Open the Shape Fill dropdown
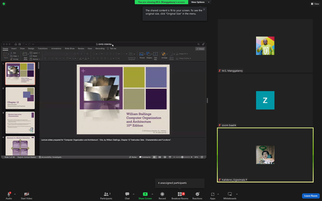 (x=182, y=54)
